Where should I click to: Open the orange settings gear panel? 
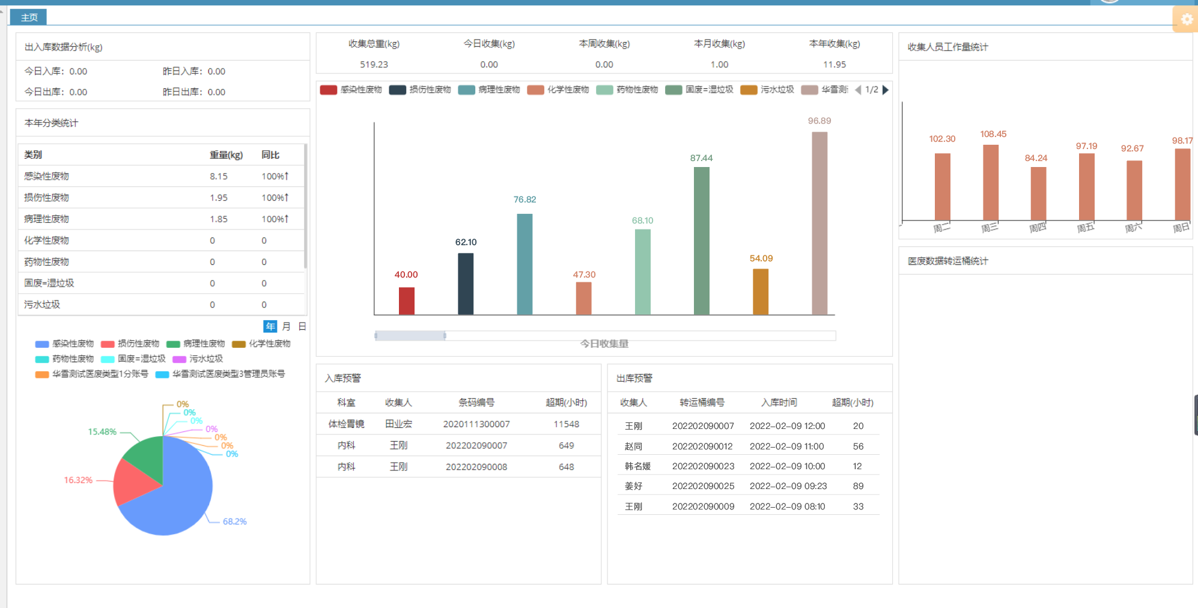(1186, 19)
